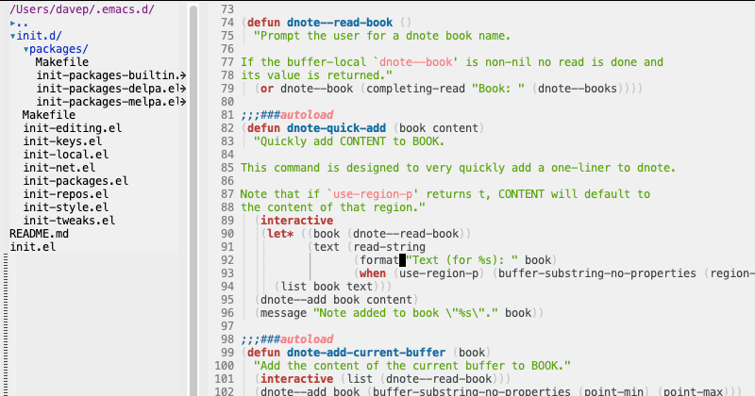Click the autoload cookie on line 81
755x396 pixels.
[307, 115]
